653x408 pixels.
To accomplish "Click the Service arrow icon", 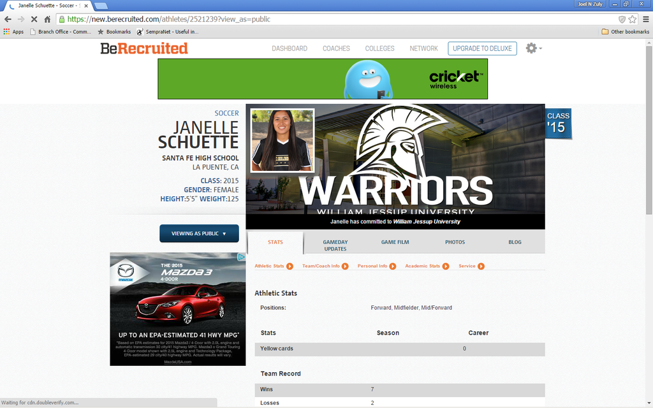I will point(481,266).
